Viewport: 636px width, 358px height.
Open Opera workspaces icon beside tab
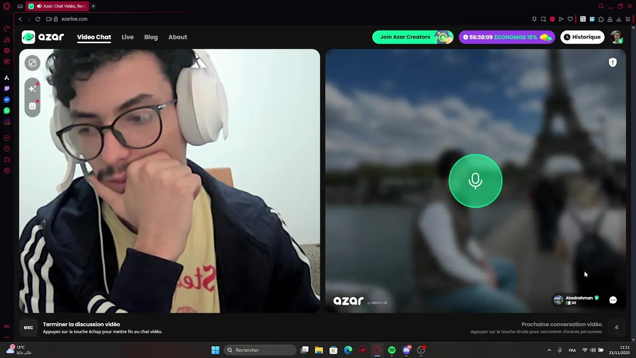pos(20,6)
